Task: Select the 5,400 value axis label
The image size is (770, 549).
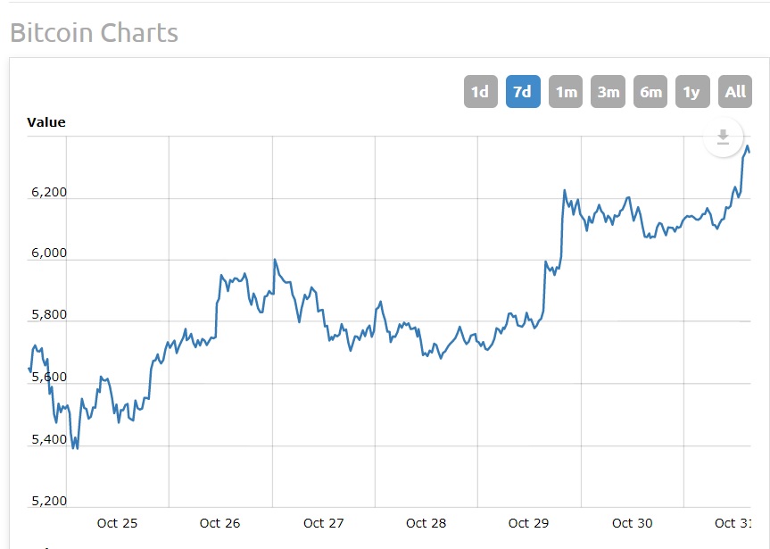Action: [x=48, y=439]
